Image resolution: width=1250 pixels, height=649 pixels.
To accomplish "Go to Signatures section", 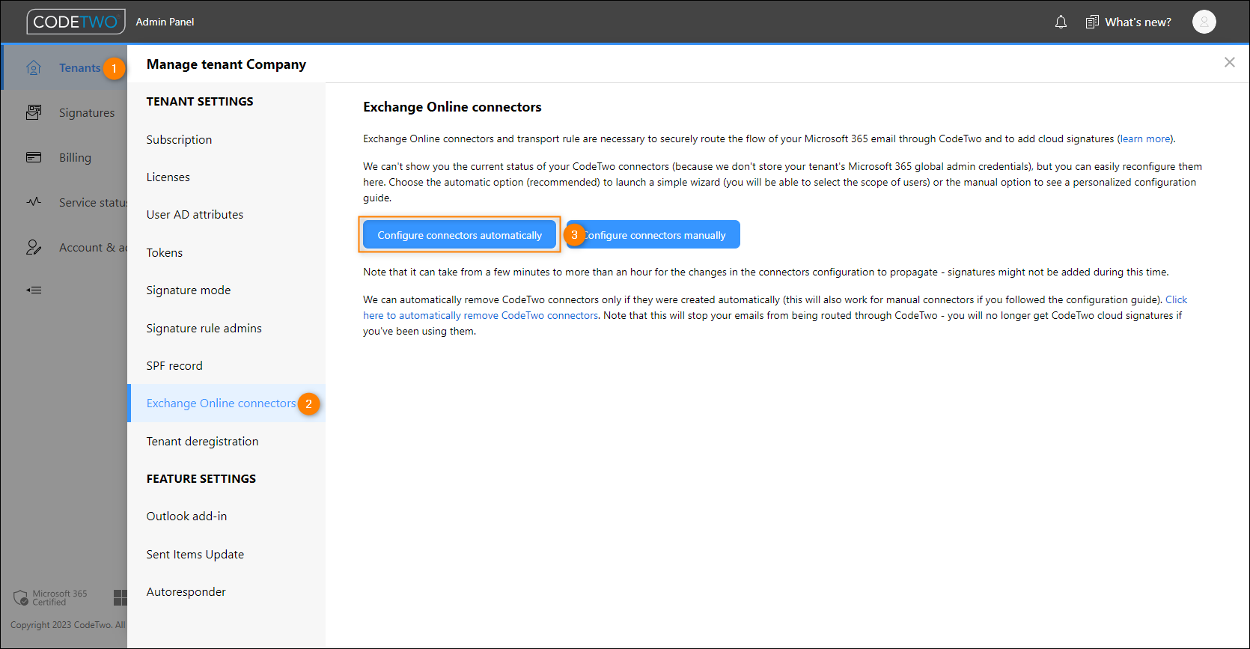I will [87, 113].
